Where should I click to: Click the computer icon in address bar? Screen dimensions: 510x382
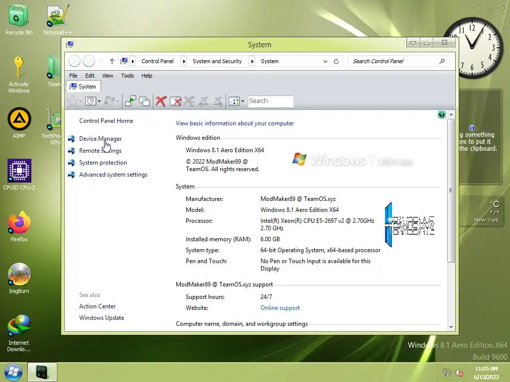click(x=124, y=61)
